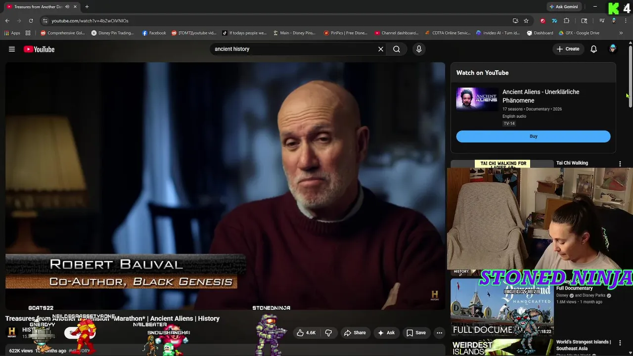Click the video player to pause
The image size is (633, 356).
pyautogui.click(x=225, y=185)
